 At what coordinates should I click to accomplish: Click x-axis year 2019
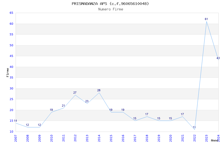click(159, 138)
